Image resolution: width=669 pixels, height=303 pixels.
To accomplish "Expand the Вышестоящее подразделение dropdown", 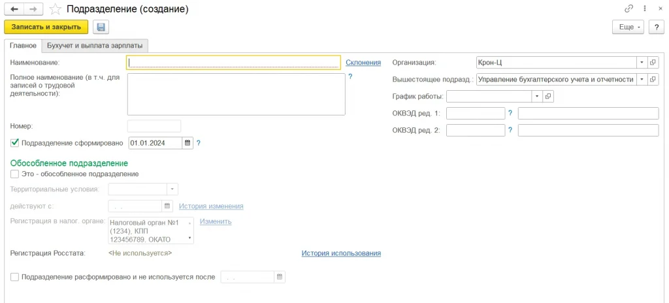I will point(642,79).
